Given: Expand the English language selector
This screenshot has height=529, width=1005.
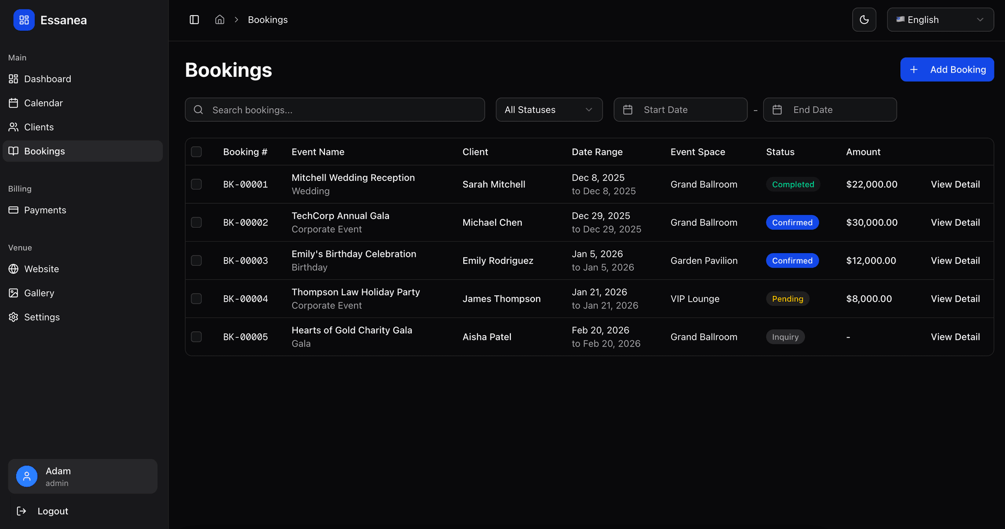Looking at the screenshot, I should [940, 20].
